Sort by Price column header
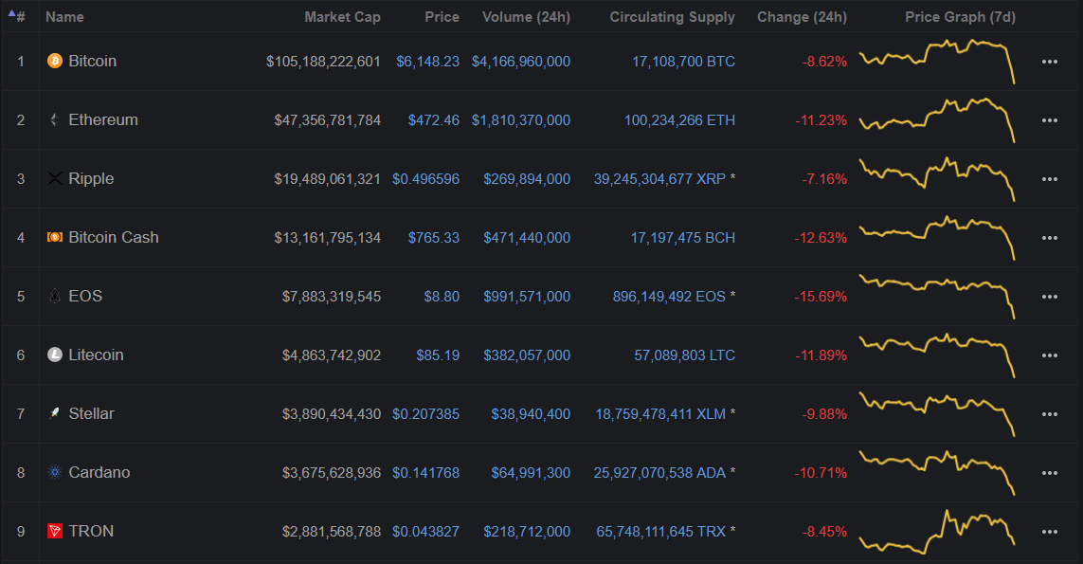The height and width of the screenshot is (564, 1083). [x=442, y=17]
